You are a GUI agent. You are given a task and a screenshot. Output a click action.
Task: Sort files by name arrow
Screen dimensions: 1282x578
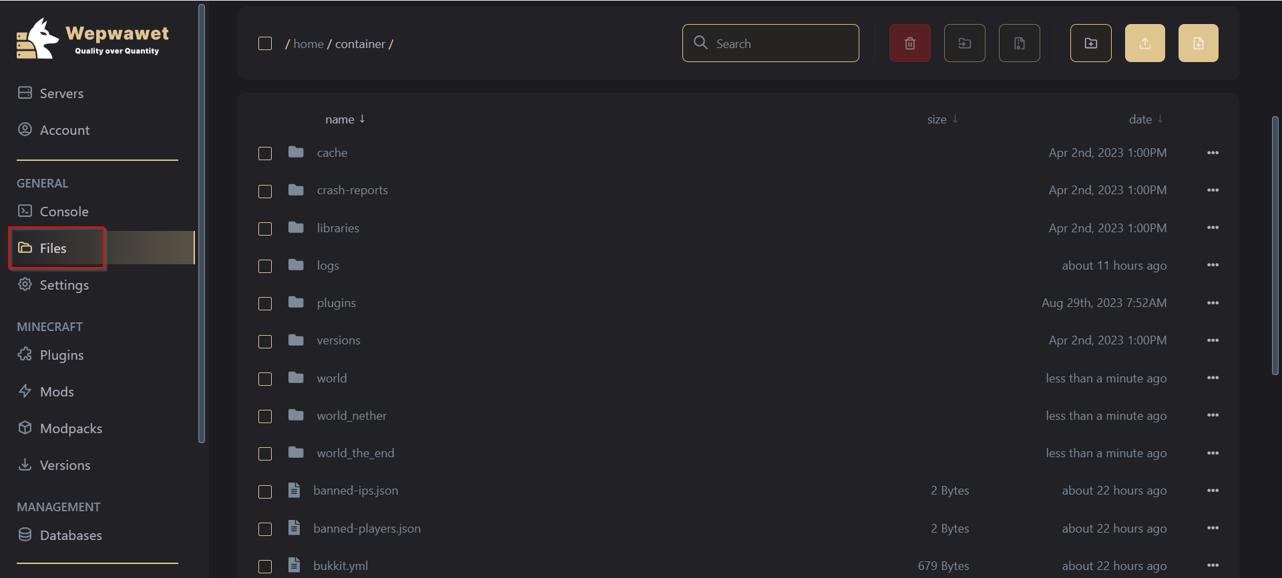pos(362,119)
